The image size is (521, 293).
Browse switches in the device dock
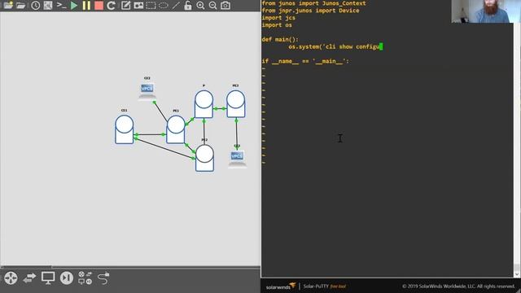29,278
